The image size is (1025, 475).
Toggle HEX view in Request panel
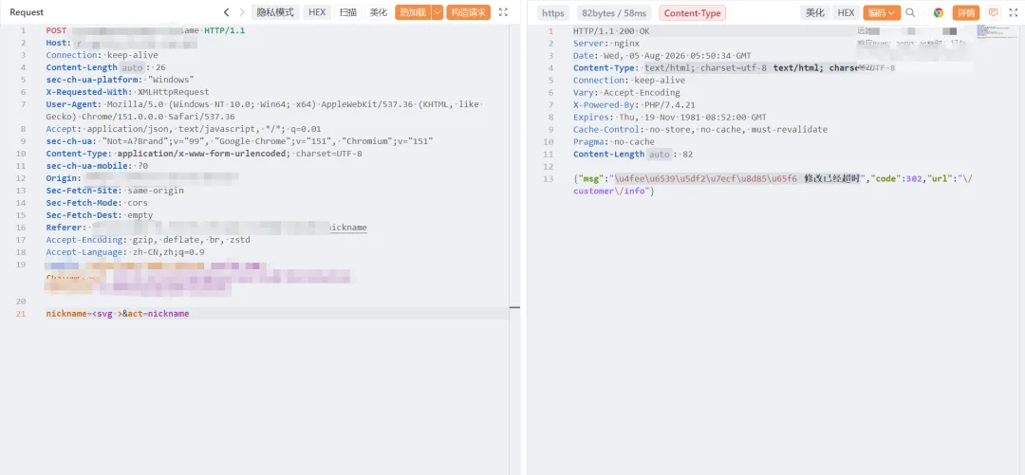click(x=317, y=12)
